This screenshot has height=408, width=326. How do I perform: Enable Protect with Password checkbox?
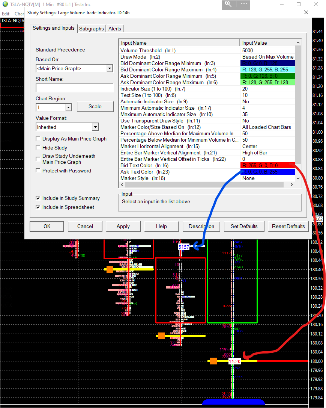(38, 171)
